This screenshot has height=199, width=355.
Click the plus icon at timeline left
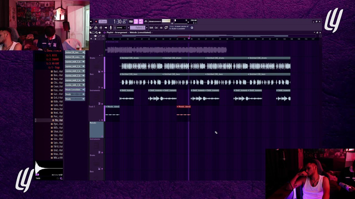[x=91, y=39]
